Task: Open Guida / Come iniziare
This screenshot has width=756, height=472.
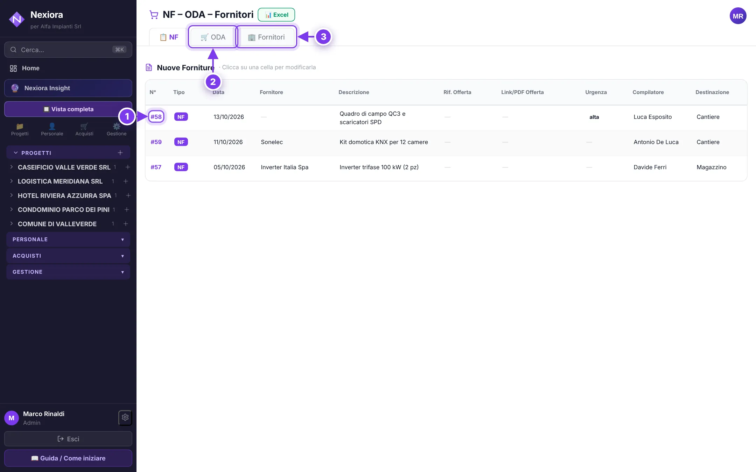Action: click(68, 458)
